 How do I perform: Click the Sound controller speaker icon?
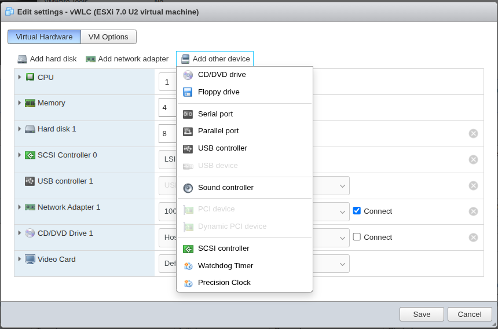point(188,188)
